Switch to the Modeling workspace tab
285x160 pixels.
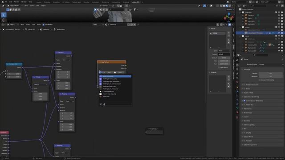47,2
